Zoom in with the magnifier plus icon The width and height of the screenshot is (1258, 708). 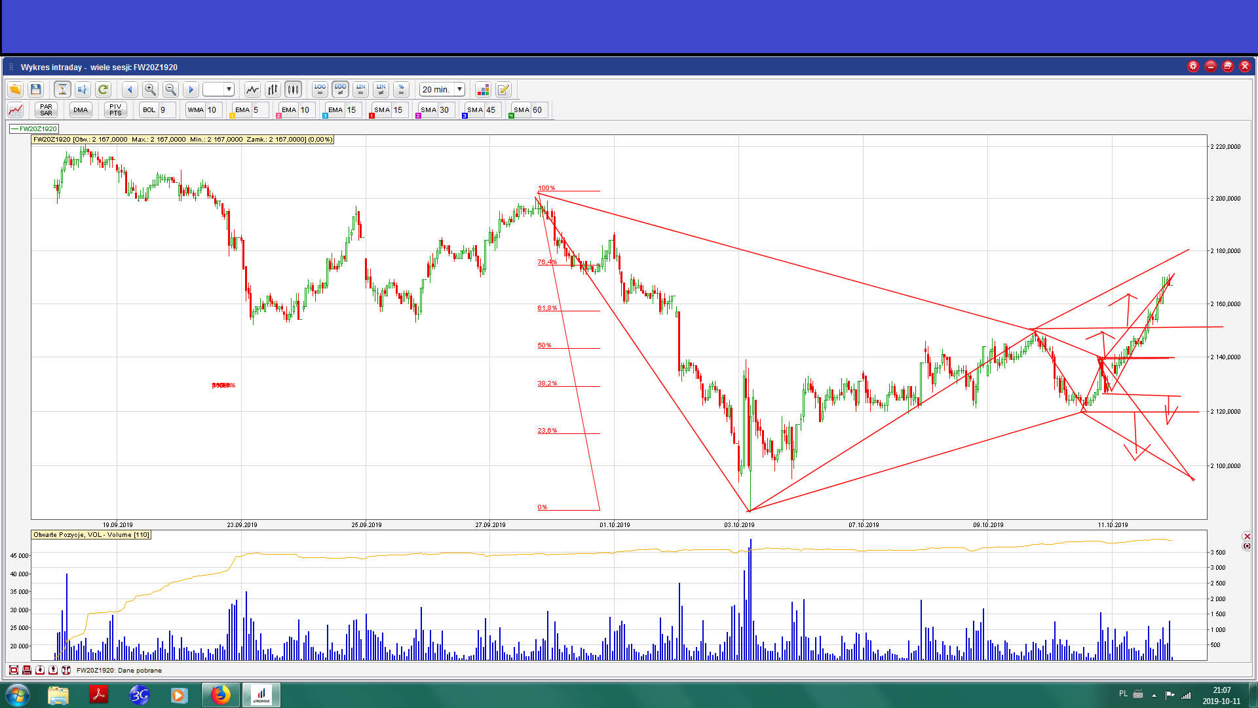pyautogui.click(x=150, y=89)
